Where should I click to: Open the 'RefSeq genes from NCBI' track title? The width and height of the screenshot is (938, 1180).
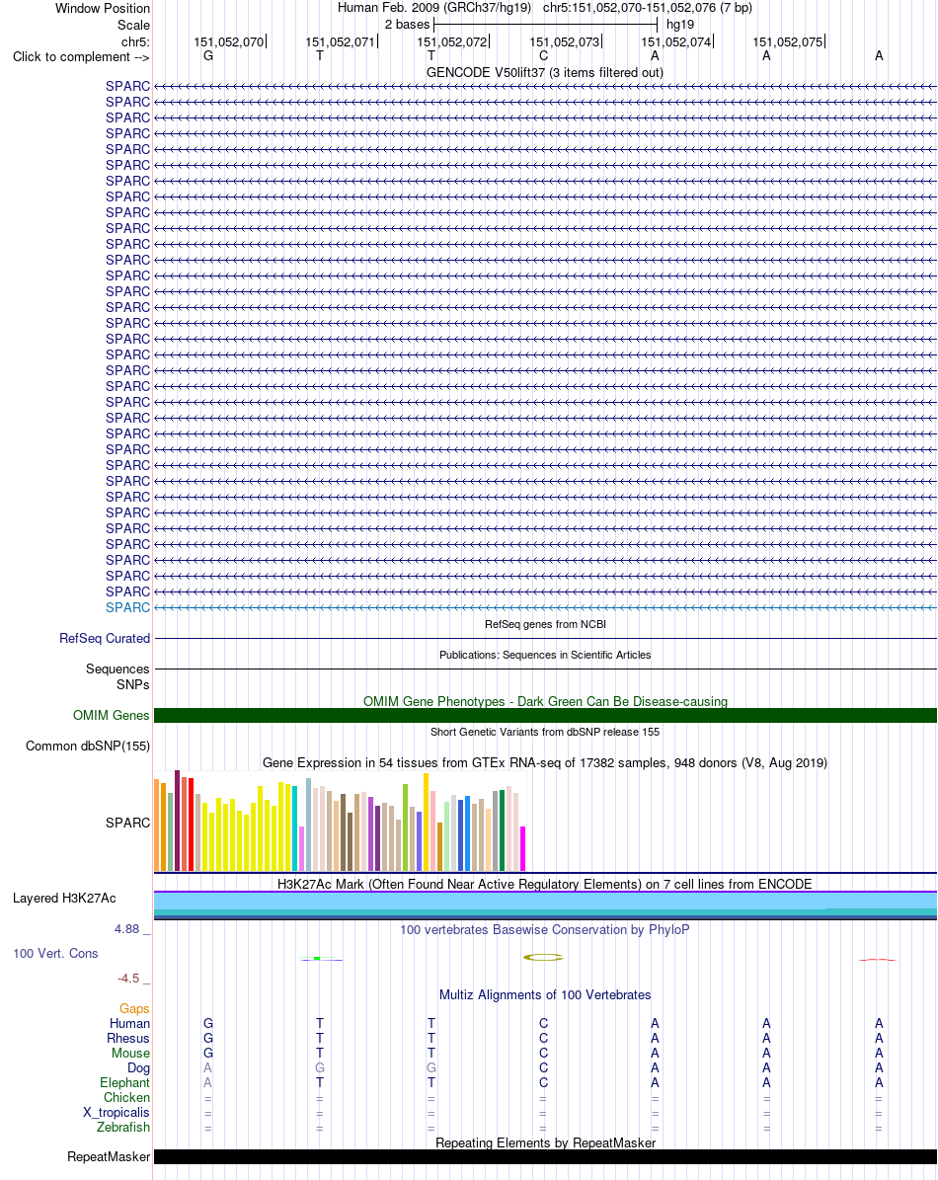[x=545, y=624]
